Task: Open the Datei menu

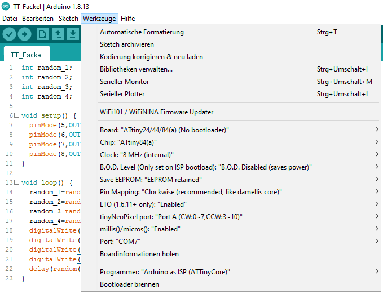Action: [10, 19]
